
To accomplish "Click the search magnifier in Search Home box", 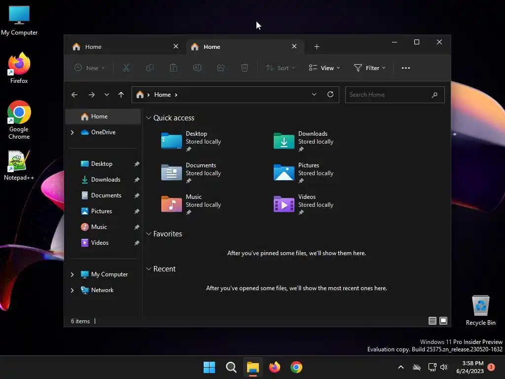I will pos(434,95).
